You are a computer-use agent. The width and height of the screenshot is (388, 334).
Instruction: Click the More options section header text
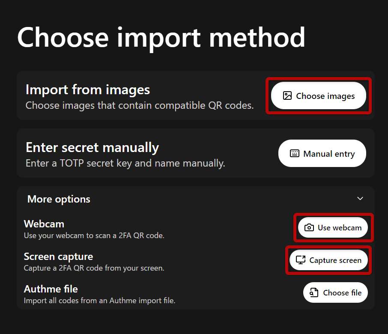(59, 200)
